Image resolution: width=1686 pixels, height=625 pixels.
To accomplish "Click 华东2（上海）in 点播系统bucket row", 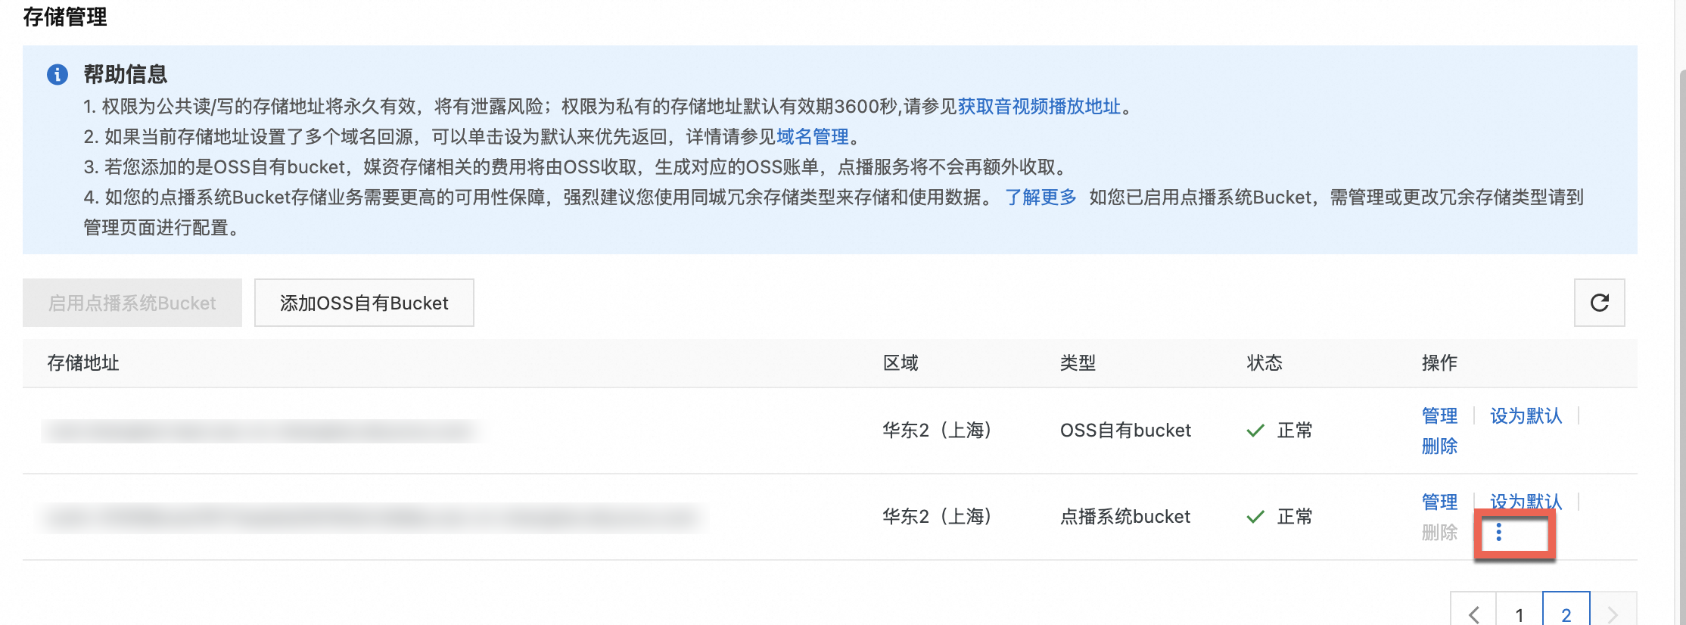I will pyautogui.click(x=937, y=517).
